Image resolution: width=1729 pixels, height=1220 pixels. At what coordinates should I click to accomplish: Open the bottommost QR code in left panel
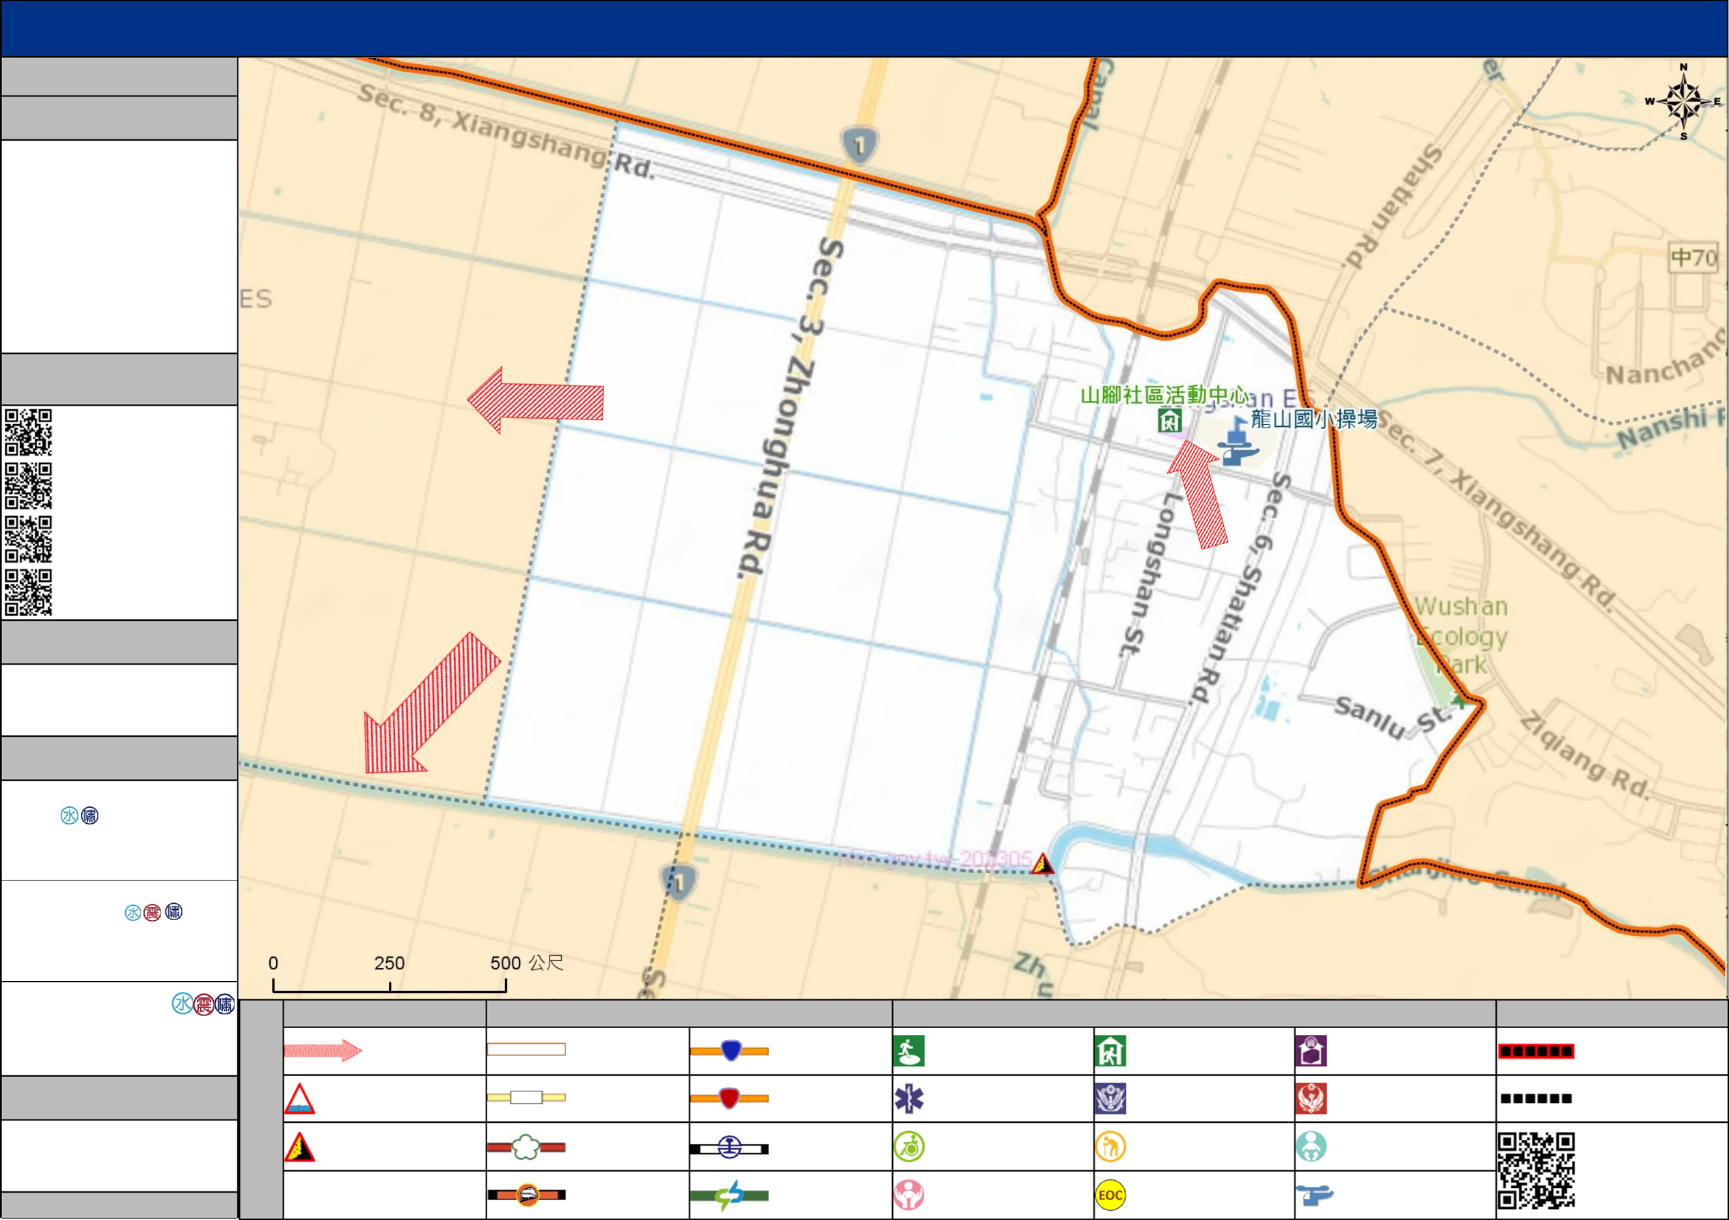[x=29, y=593]
